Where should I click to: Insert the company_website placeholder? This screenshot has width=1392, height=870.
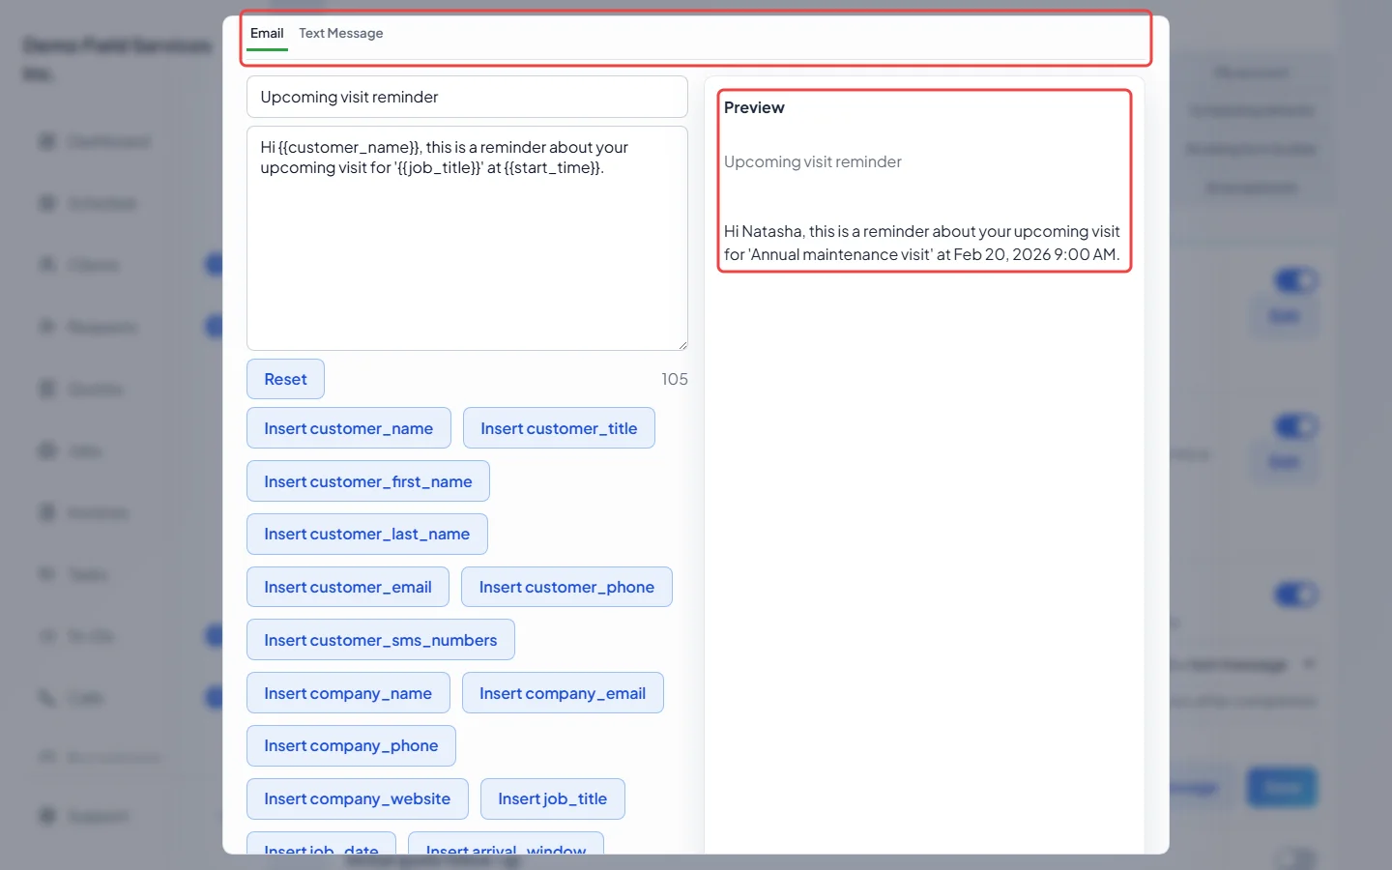(357, 798)
